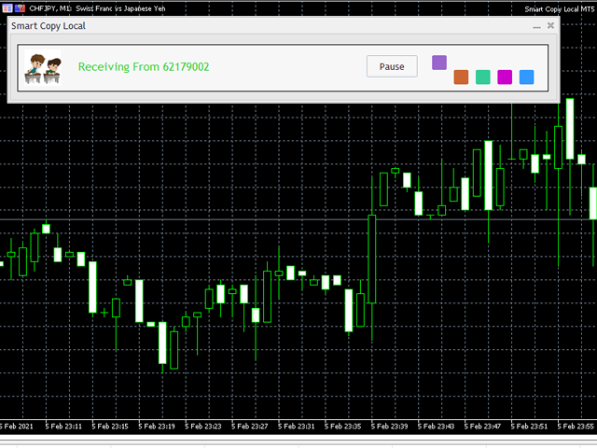Click the '5 Feb 23:55' time axis label

pyautogui.click(x=576, y=427)
